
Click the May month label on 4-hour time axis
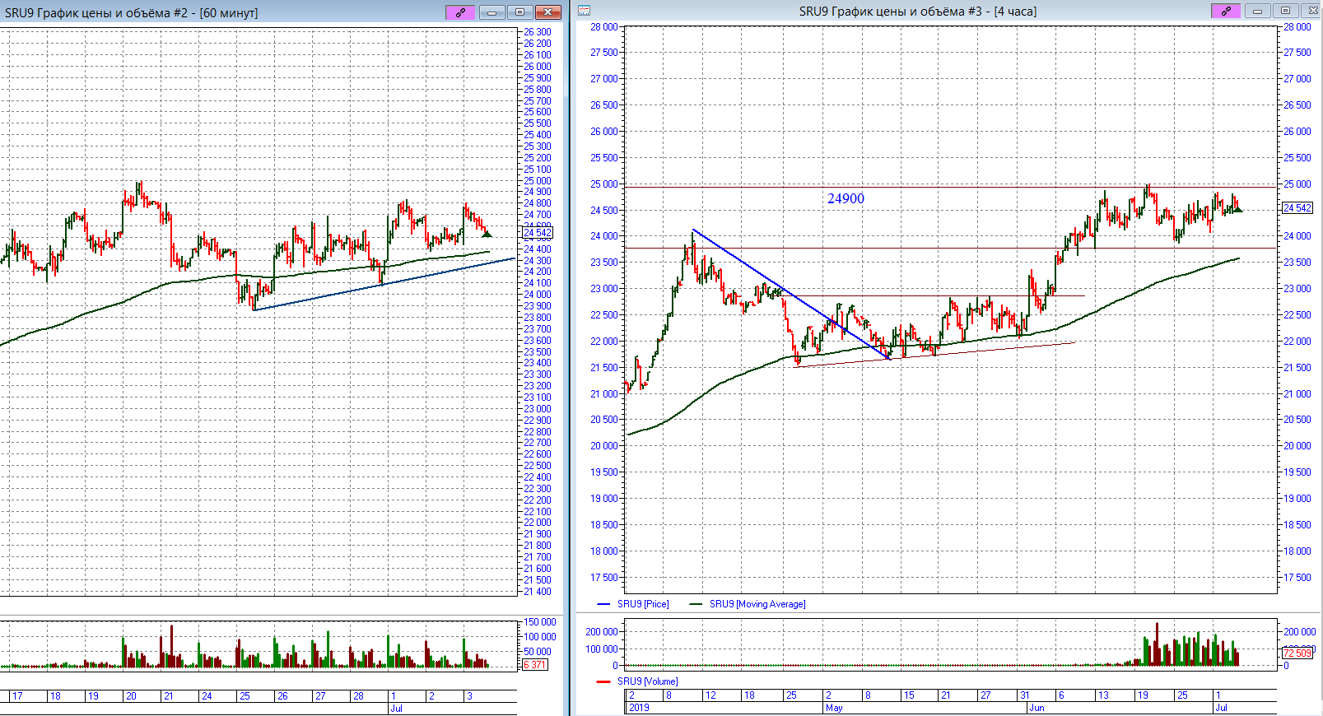tap(834, 708)
